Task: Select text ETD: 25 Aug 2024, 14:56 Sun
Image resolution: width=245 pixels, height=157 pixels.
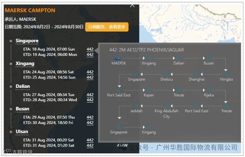Action: point(49,77)
